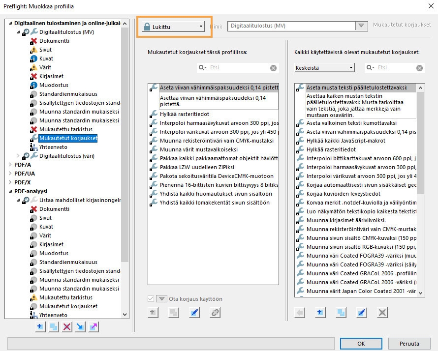Clear the middle search field with X button
Image resolution: width=438 pixels, height=351 pixels.
(x=273, y=68)
